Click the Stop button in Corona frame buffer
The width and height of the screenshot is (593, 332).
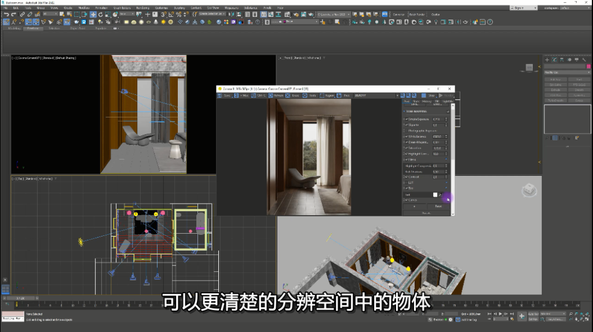click(x=428, y=95)
